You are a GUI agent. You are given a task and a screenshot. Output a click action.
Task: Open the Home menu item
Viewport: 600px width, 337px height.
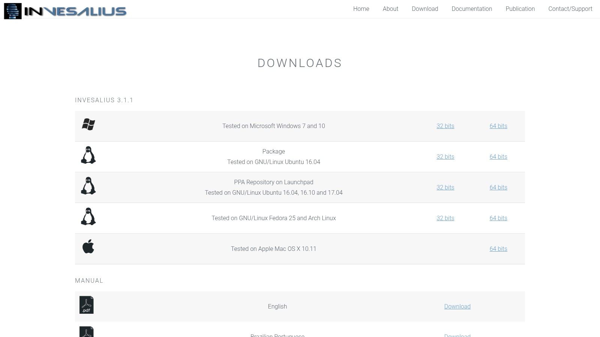361,9
